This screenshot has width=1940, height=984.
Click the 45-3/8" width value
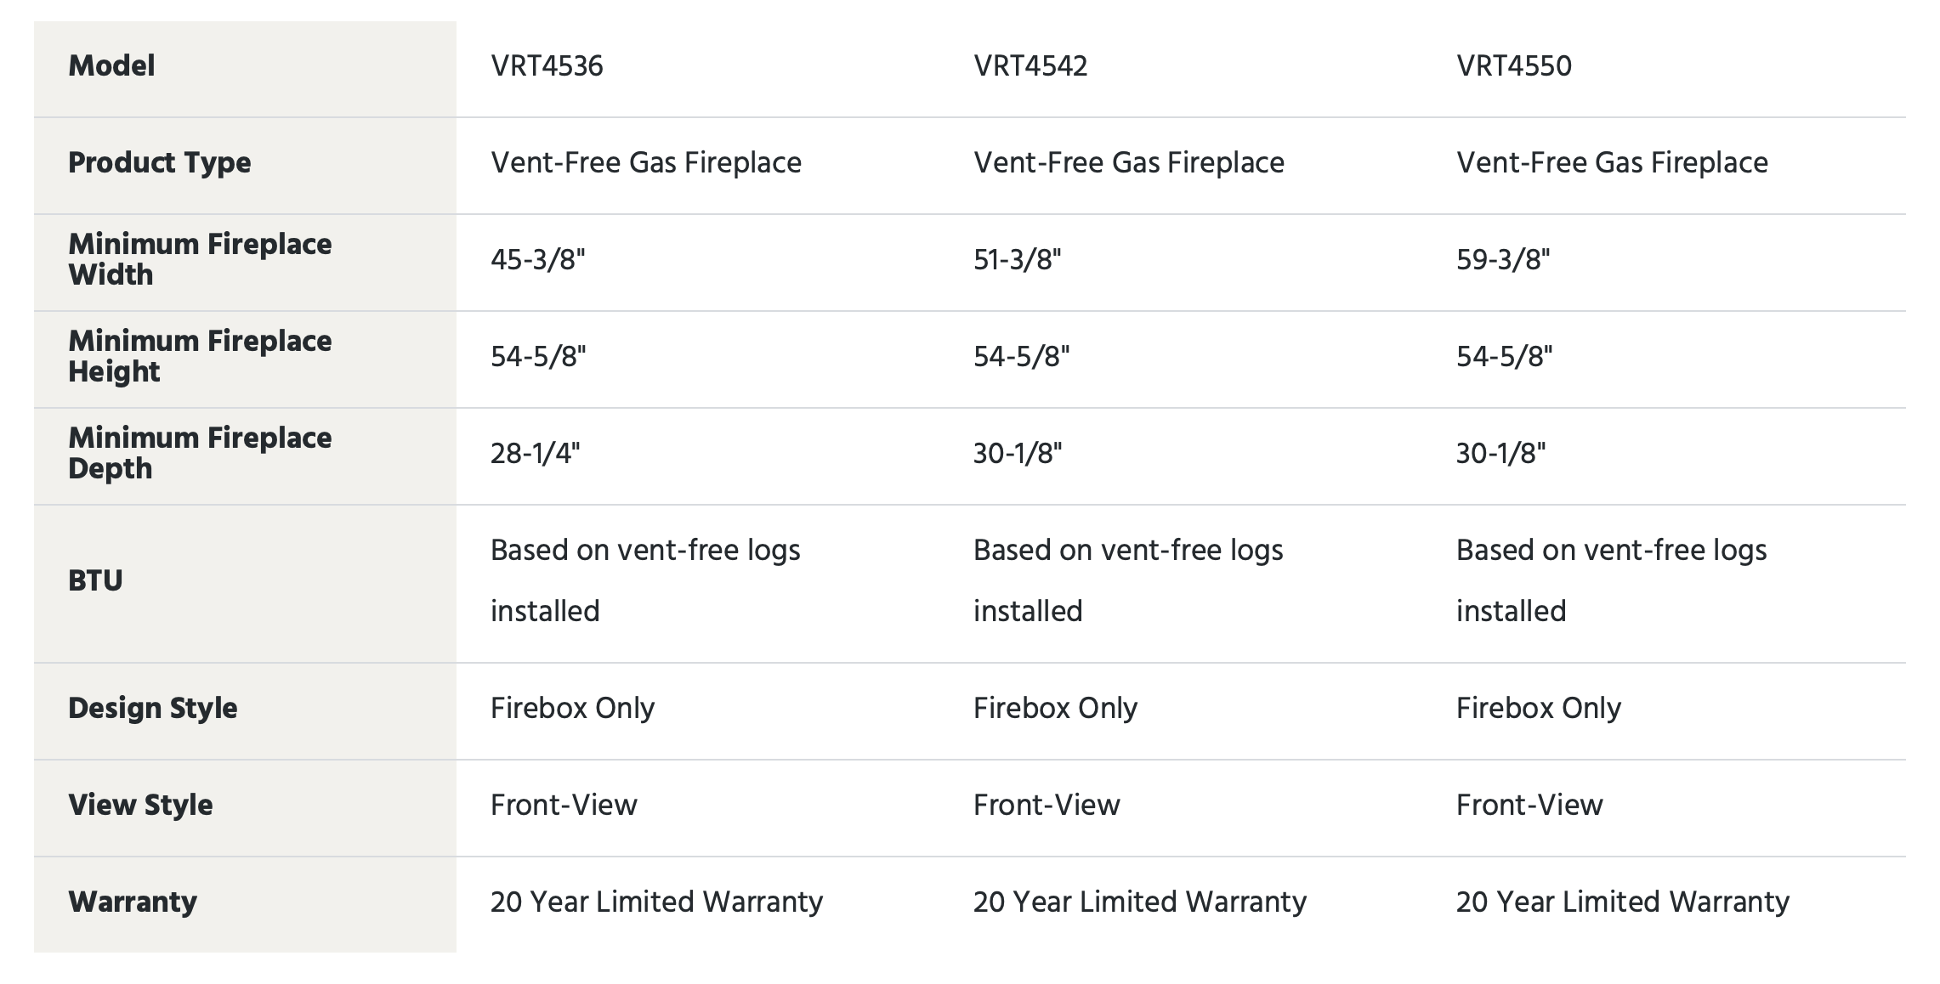(x=538, y=260)
